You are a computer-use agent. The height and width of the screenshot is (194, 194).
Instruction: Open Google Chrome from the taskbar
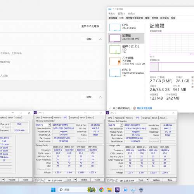coord(102,190)
